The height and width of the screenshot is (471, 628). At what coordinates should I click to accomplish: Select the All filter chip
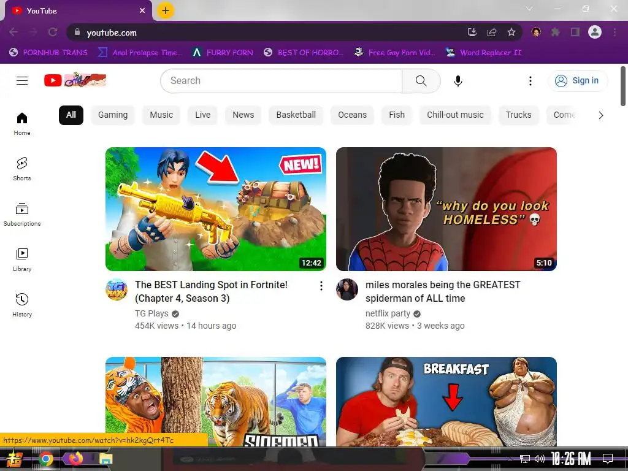tap(71, 115)
